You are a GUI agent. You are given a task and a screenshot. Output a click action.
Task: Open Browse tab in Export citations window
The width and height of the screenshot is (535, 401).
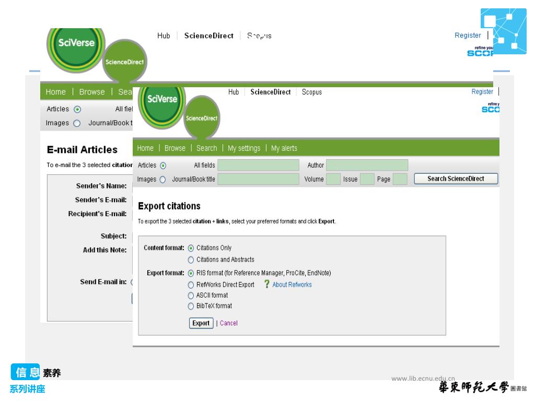tap(175, 148)
